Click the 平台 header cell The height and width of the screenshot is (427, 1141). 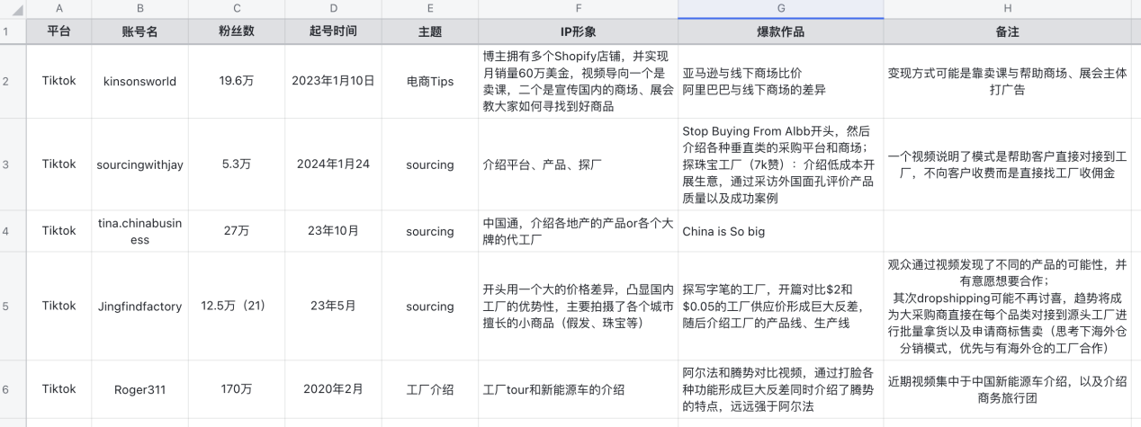58,31
